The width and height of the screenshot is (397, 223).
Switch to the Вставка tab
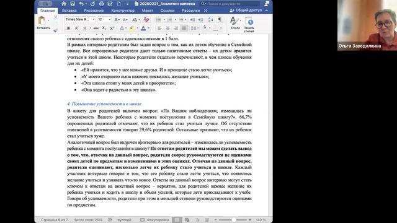69,11
